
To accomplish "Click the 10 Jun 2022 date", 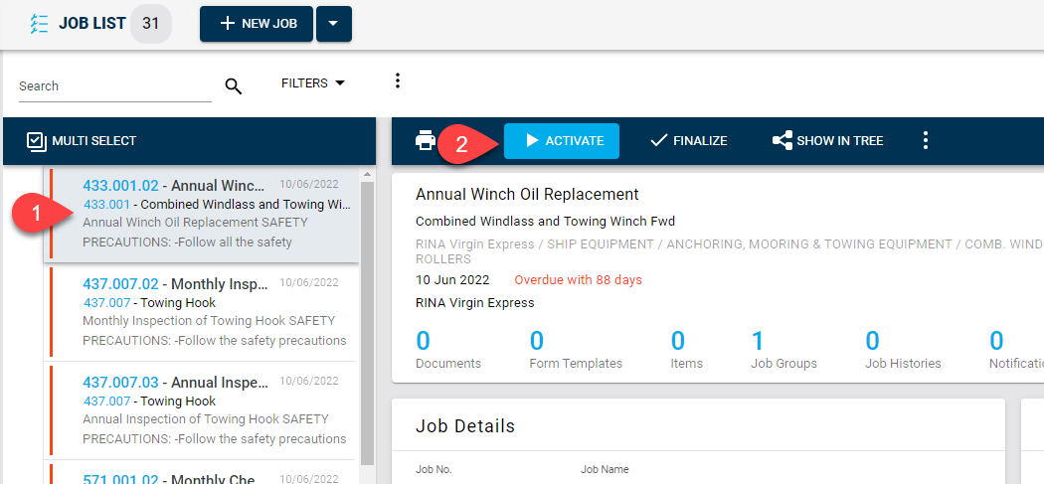I will coord(452,279).
